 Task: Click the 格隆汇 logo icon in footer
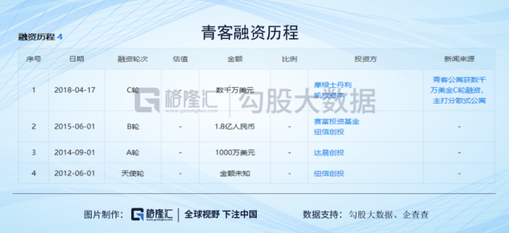pyautogui.click(x=137, y=214)
